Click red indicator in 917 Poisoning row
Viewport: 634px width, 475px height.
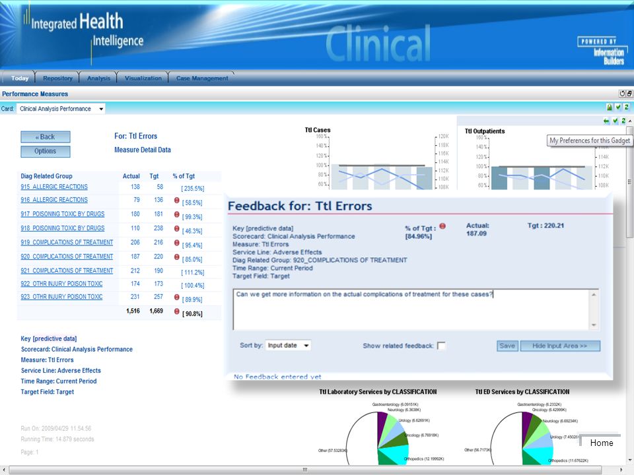point(177,214)
